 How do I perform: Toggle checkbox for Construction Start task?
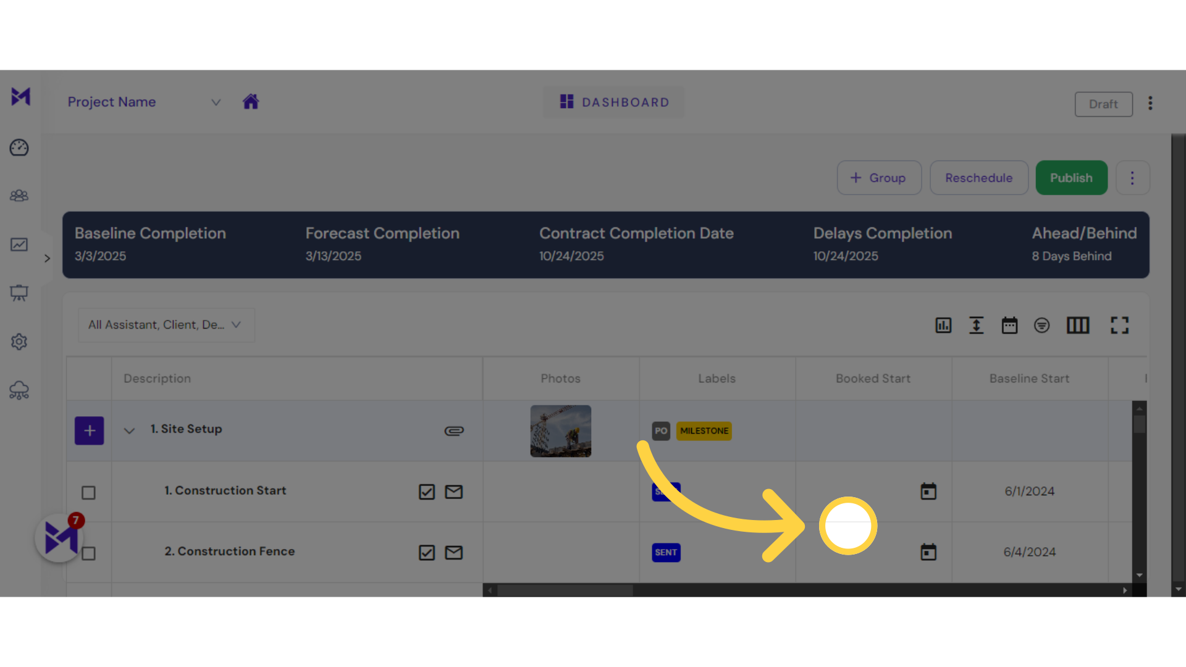click(88, 492)
